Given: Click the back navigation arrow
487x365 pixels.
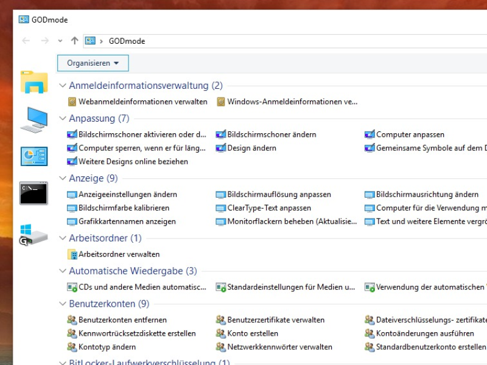Looking at the screenshot, I should [x=26, y=41].
